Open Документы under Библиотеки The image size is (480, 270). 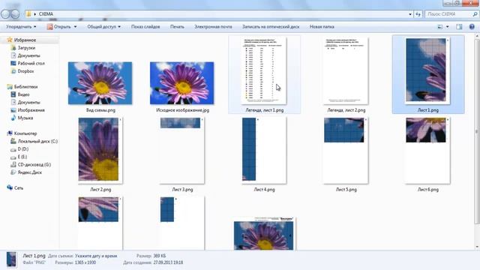tap(28, 103)
